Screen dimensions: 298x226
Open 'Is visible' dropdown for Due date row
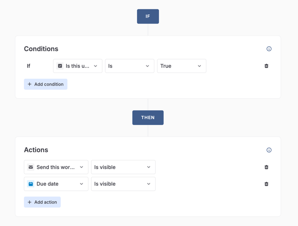click(x=123, y=184)
